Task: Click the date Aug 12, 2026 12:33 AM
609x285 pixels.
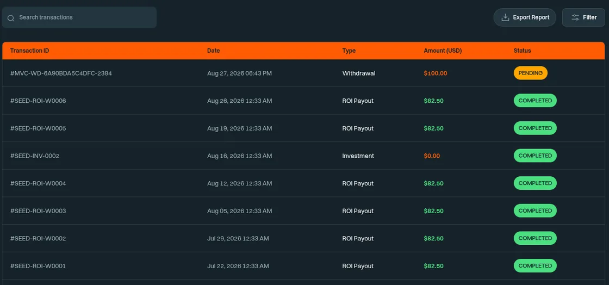Action: pos(239,183)
